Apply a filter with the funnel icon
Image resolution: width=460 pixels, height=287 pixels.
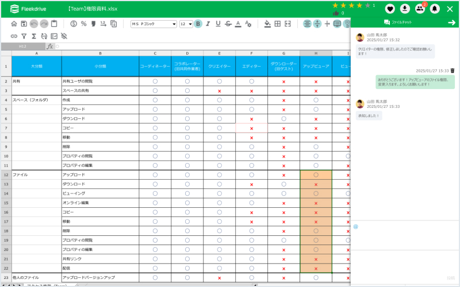pos(24,36)
